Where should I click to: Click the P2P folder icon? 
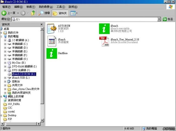pos(5,119)
